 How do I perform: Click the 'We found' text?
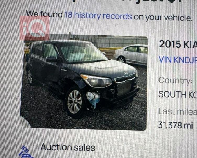[45, 14]
